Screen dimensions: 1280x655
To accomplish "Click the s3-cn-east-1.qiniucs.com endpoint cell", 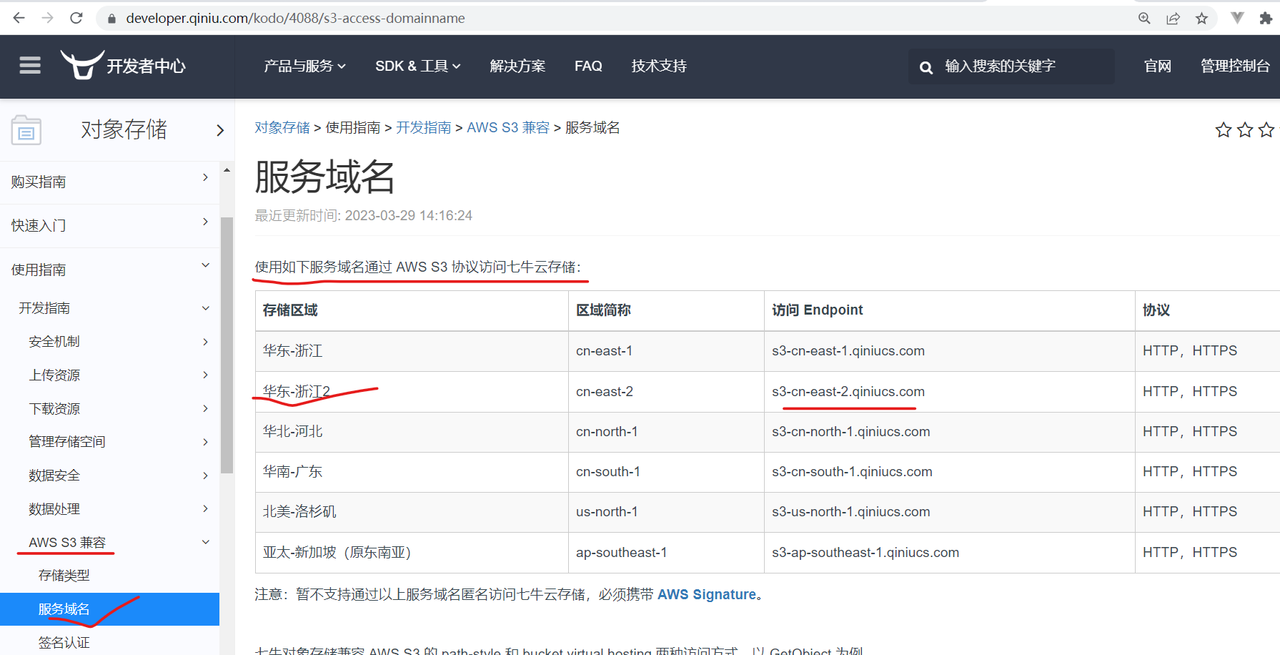I will tap(949, 351).
